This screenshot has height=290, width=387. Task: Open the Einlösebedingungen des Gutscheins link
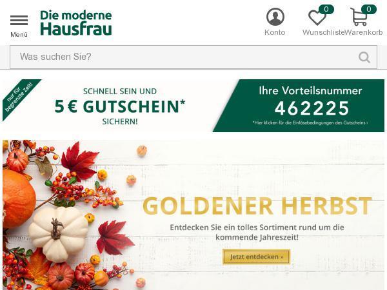pos(310,122)
